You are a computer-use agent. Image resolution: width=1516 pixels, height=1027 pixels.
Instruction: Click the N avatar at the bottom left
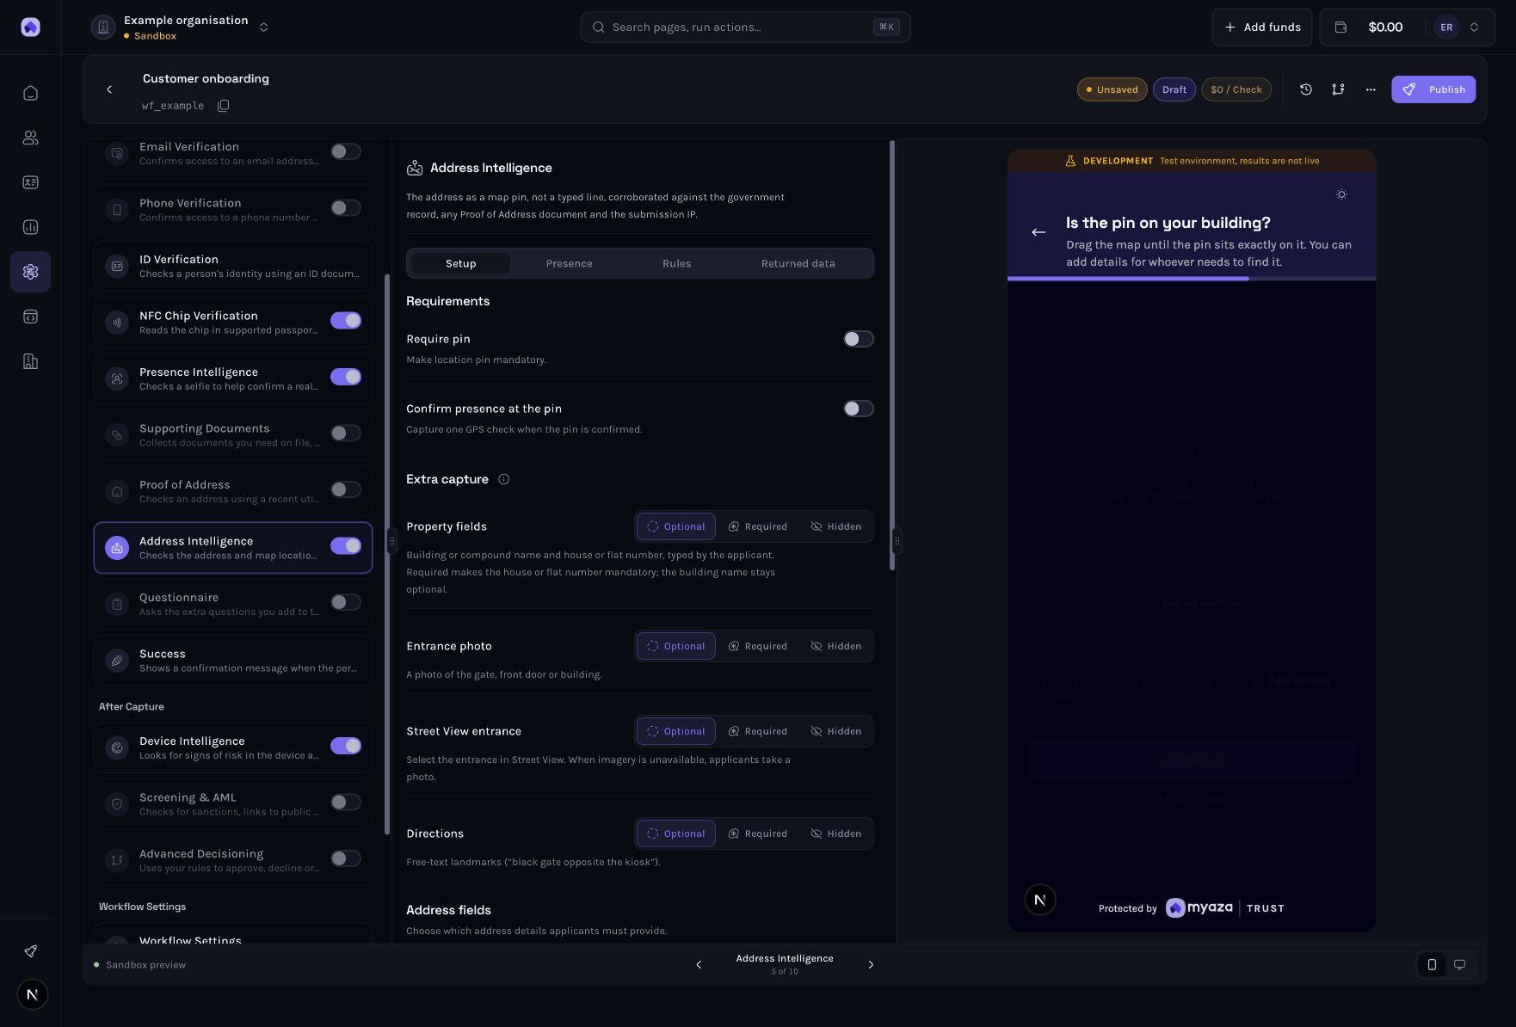click(x=33, y=995)
